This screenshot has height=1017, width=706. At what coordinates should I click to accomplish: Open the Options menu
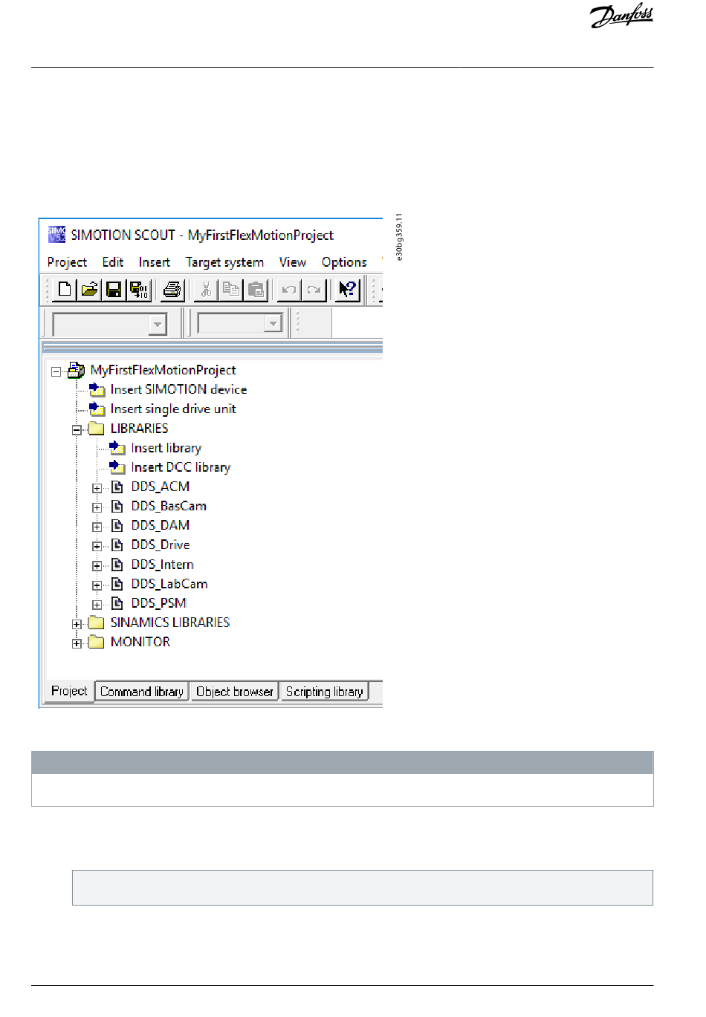point(344,262)
